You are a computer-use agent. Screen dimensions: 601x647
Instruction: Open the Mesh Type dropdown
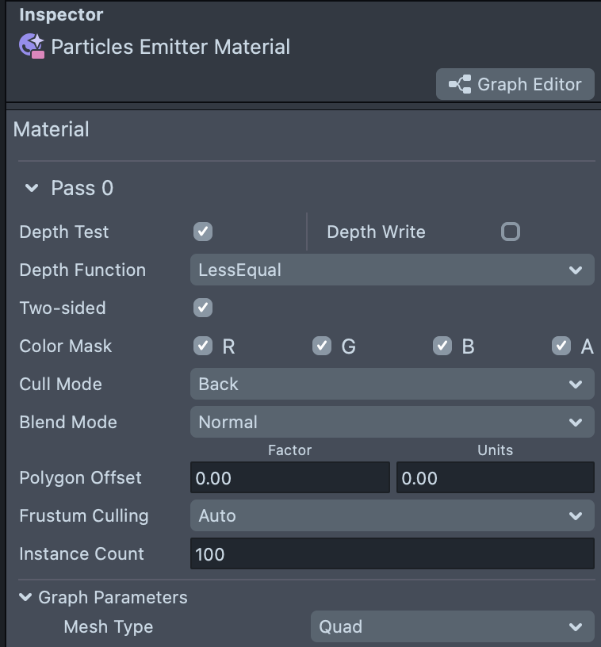click(451, 626)
